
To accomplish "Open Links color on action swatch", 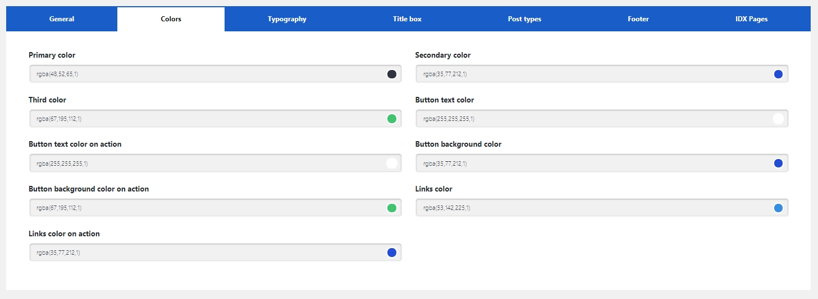I will [392, 253].
